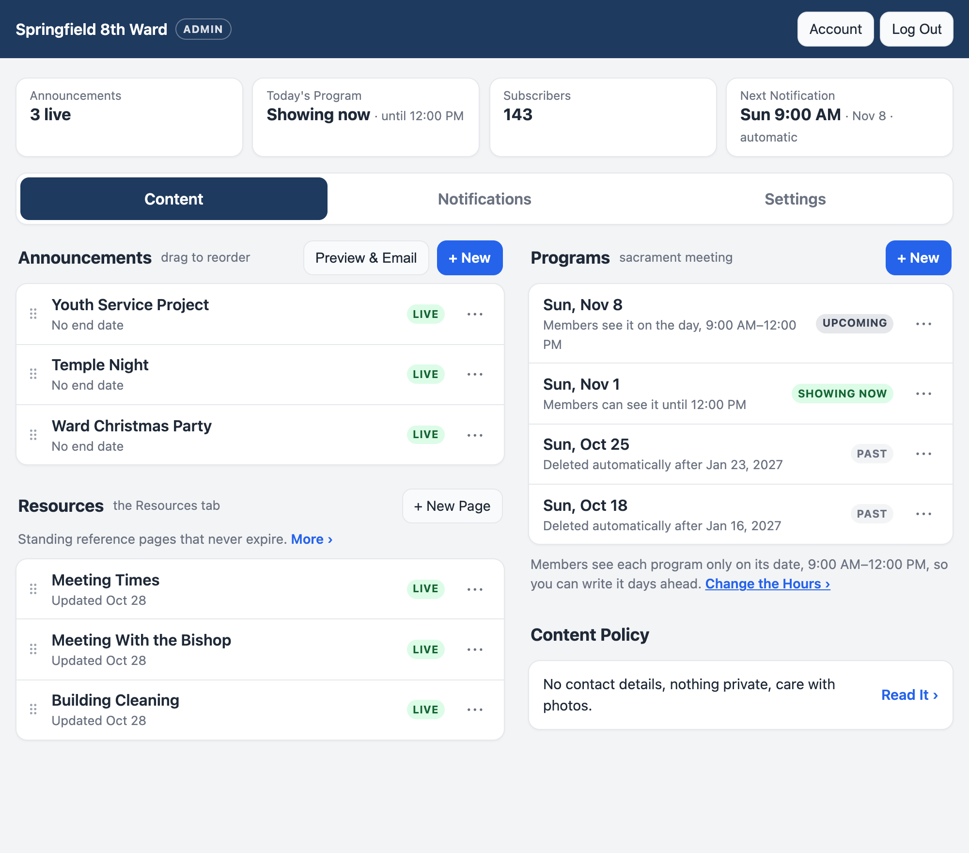
Task: Select the Ward Christmas Party announcement title
Action: pyautogui.click(x=131, y=426)
